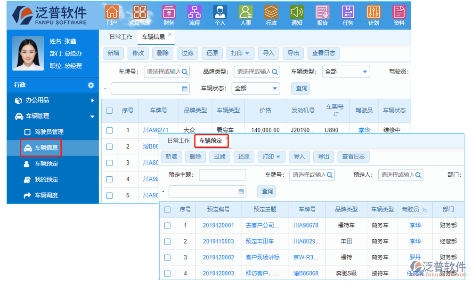The width and height of the screenshot is (471, 282).
Task: Open the 李华 driver link in 车辆信息
Action: click(x=364, y=130)
